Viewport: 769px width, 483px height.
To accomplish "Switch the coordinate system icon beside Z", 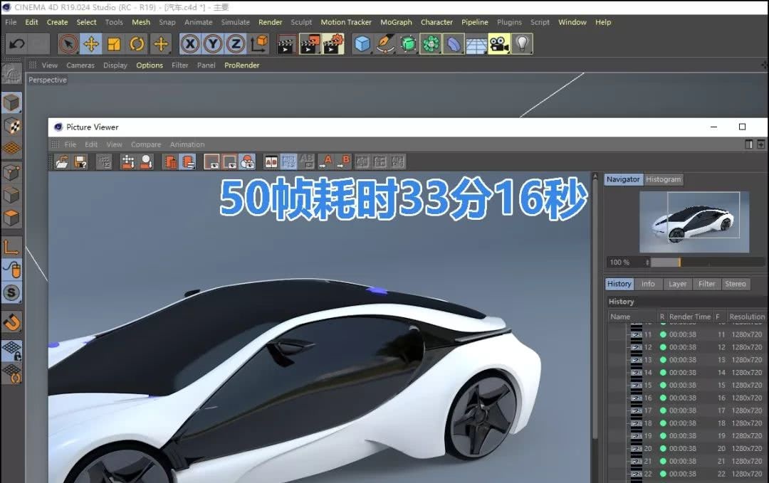I will 259,44.
